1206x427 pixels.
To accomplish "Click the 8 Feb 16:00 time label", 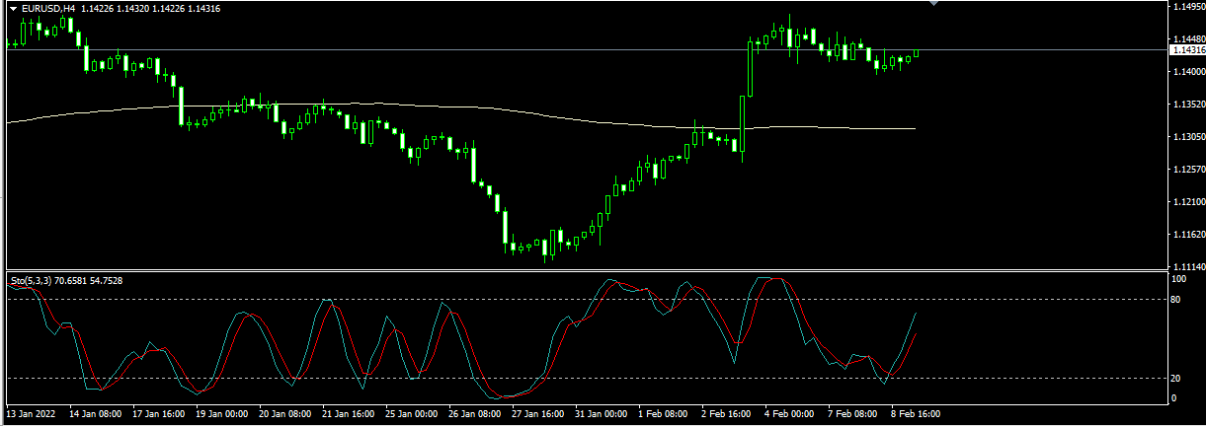I will pos(915,415).
